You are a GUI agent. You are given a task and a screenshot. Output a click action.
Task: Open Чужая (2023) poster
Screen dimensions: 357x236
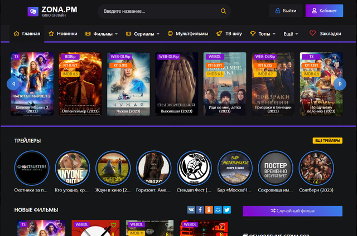[128, 84]
